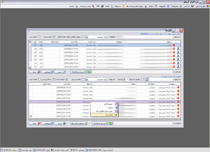Enable نمایش فعالیت های همه کارها checkbox
Screen dimensions: 210x152
click(x=83, y=37)
